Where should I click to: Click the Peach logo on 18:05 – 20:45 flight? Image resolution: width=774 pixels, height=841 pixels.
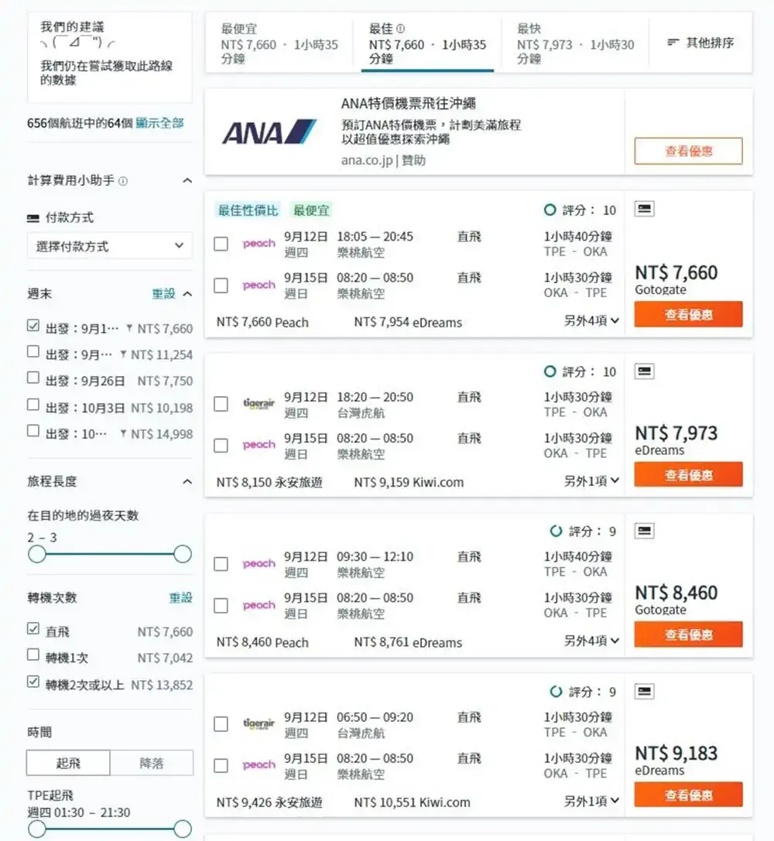[259, 244]
